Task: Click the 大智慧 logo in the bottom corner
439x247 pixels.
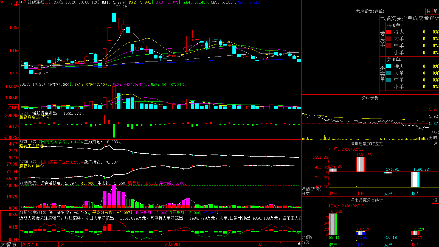Action: pyautogui.click(x=9, y=244)
